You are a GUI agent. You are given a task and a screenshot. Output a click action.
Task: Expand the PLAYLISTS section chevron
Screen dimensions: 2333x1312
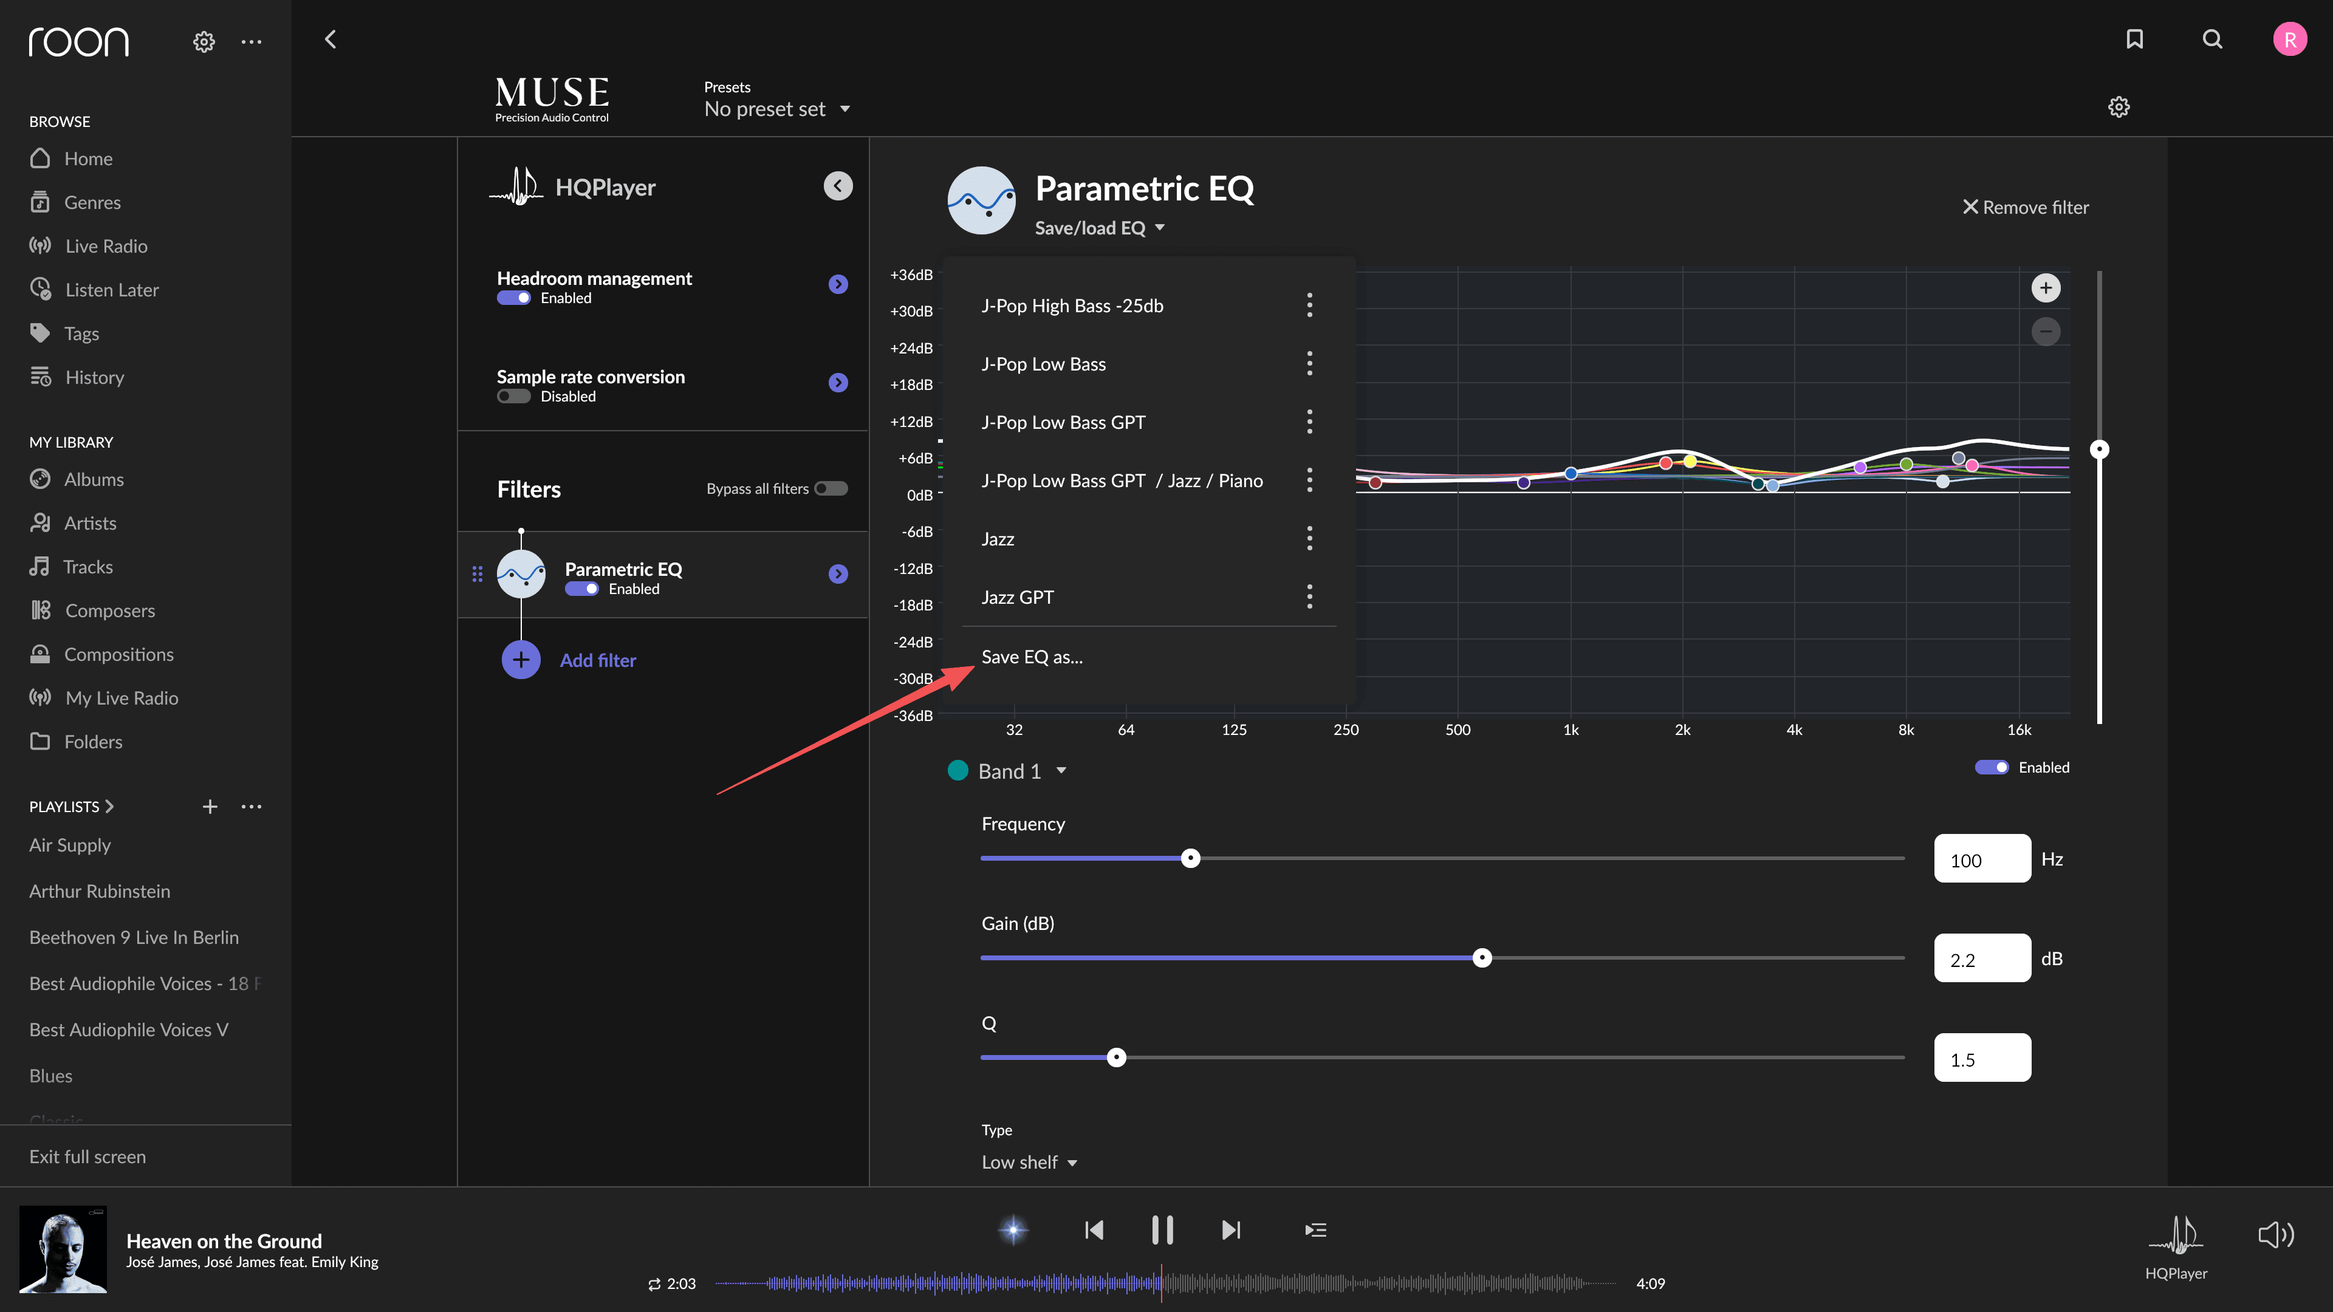[109, 806]
